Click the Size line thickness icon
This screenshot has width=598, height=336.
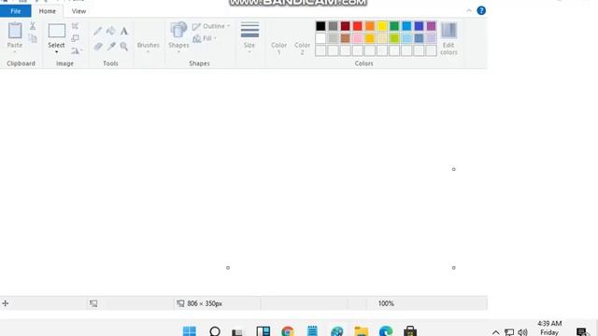(x=249, y=30)
